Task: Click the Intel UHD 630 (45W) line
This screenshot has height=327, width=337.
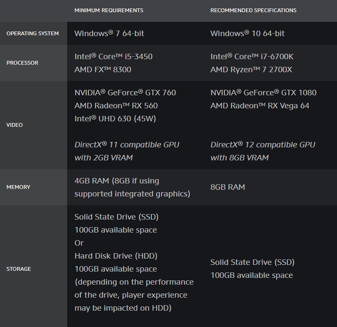Action: [115, 119]
